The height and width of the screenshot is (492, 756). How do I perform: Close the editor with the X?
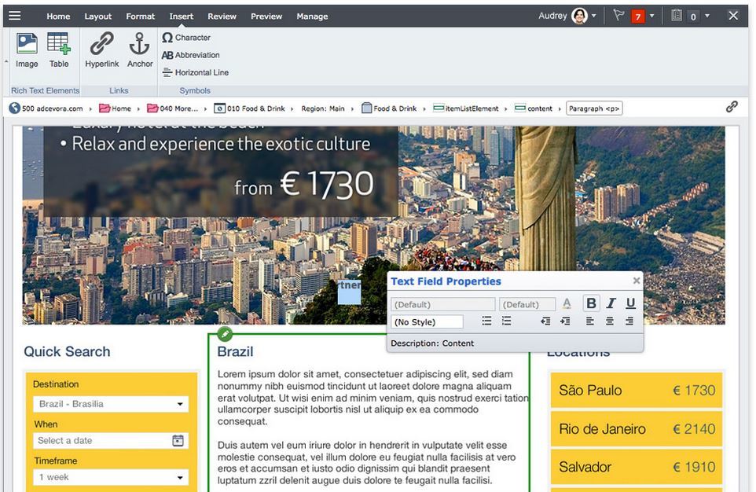733,16
